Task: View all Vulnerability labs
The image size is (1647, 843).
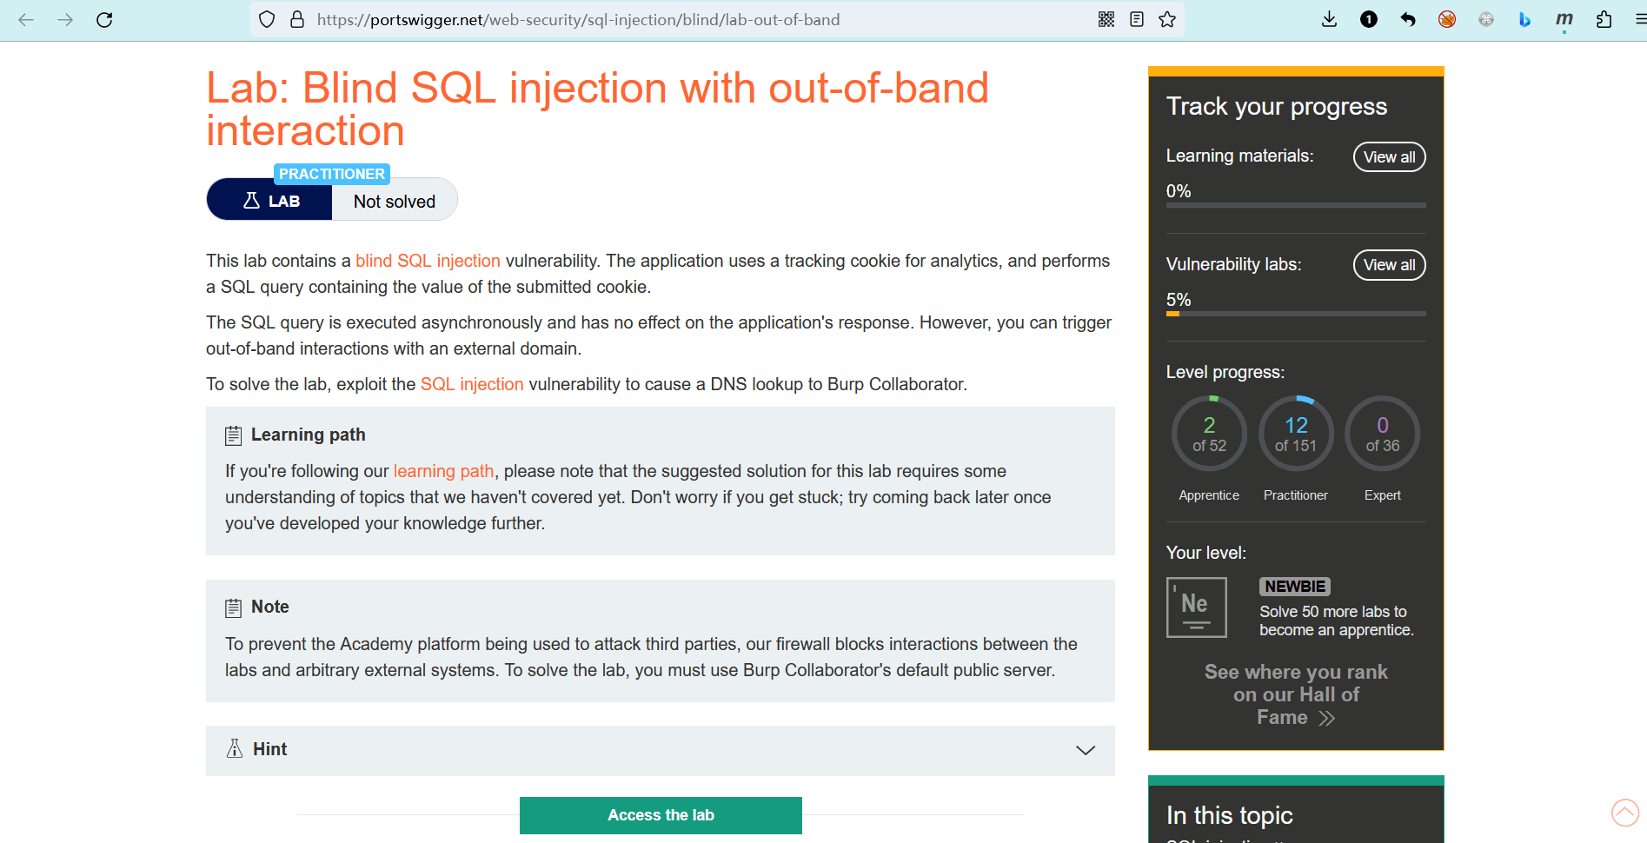Action: 1389,265
